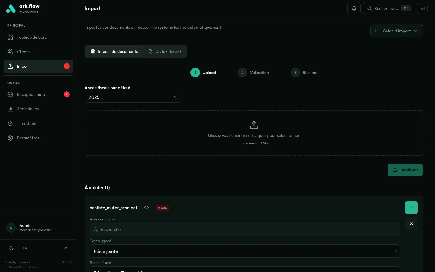Click the Analyser button
435x272 pixels.
coord(405,170)
